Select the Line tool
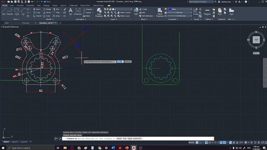The height and width of the screenshot is (150, 267). coord(4,12)
